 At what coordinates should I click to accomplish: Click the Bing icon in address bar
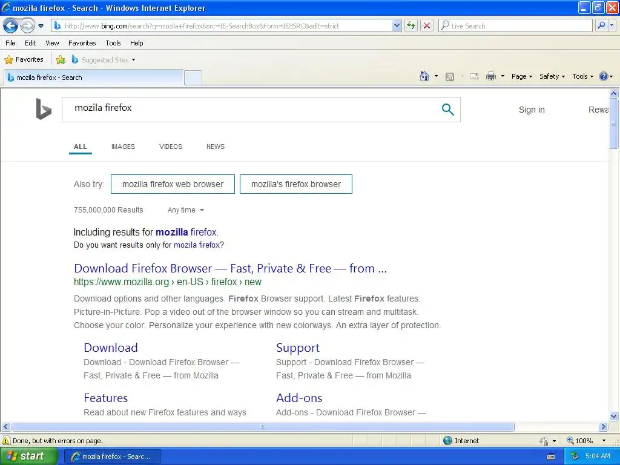(x=58, y=25)
